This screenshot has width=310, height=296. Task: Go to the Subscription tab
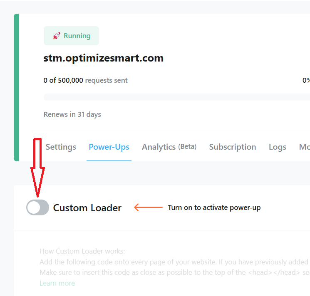[x=232, y=147]
